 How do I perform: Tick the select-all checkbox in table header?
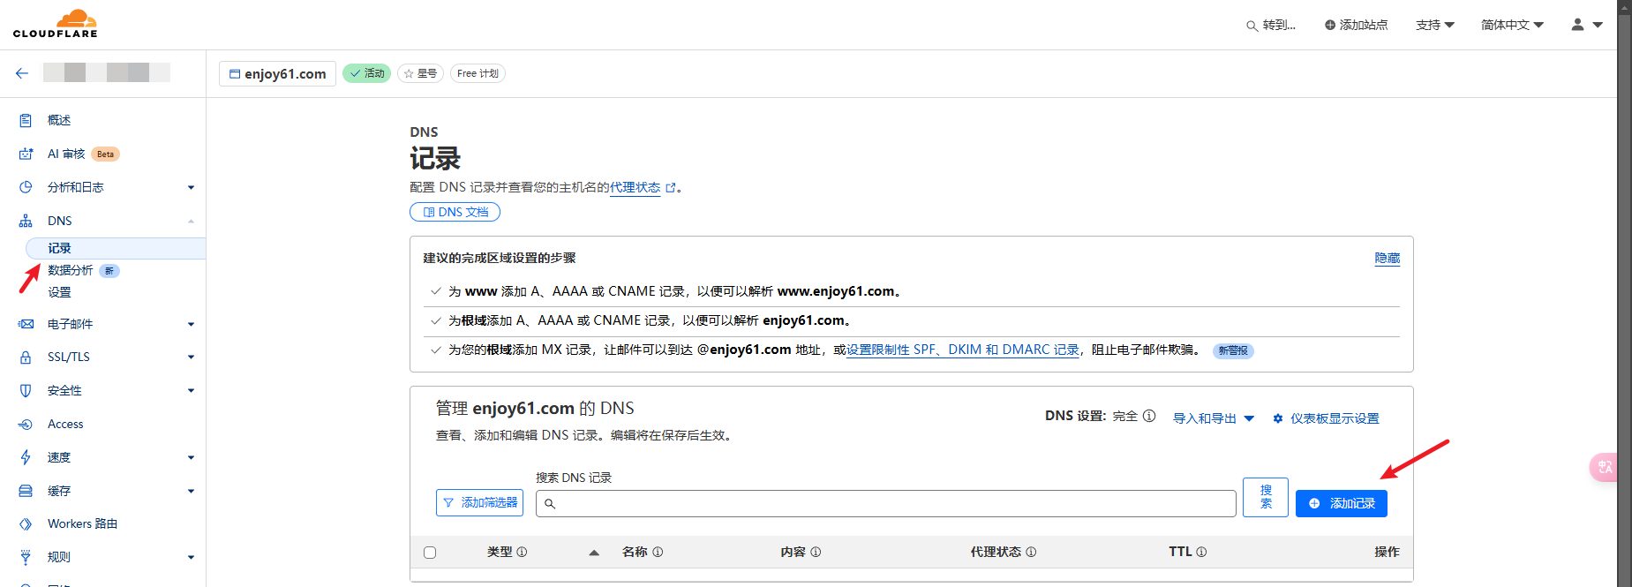point(430,553)
